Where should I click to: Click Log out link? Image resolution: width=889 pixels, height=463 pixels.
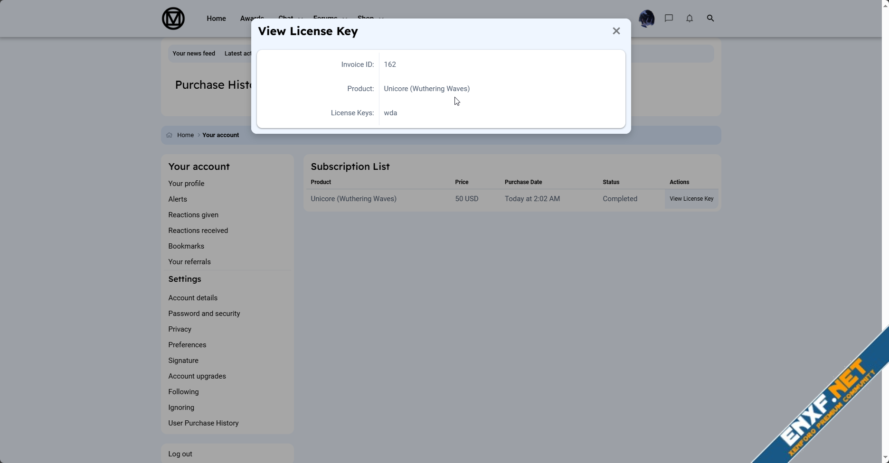pos(180,454)
